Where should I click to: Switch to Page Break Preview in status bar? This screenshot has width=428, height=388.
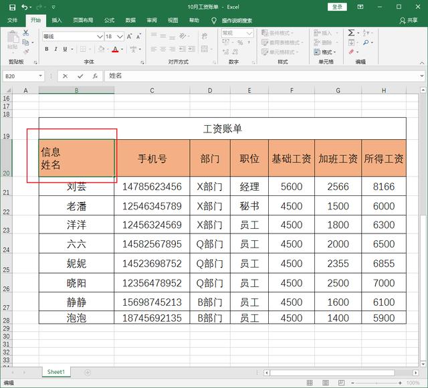(x=341, y=383)
